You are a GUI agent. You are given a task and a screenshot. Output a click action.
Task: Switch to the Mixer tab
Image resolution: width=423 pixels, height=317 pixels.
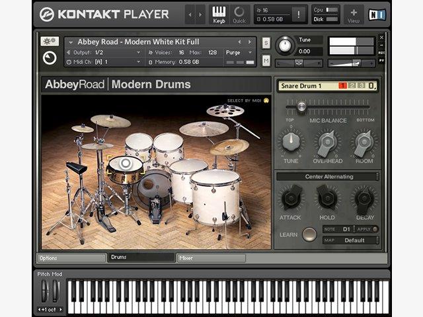click(x=211, y=258)
